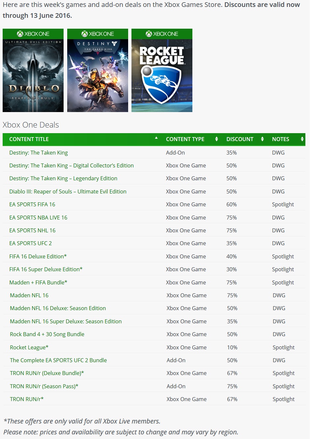310x439 pixels.
Task: Open the TRON RUN/r base game link
Action: [x=27, y=399]
